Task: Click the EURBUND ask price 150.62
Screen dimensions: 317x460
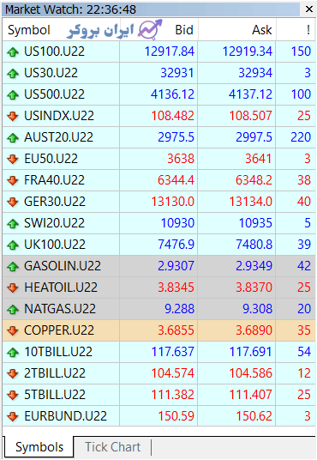Action: [254, 415]
